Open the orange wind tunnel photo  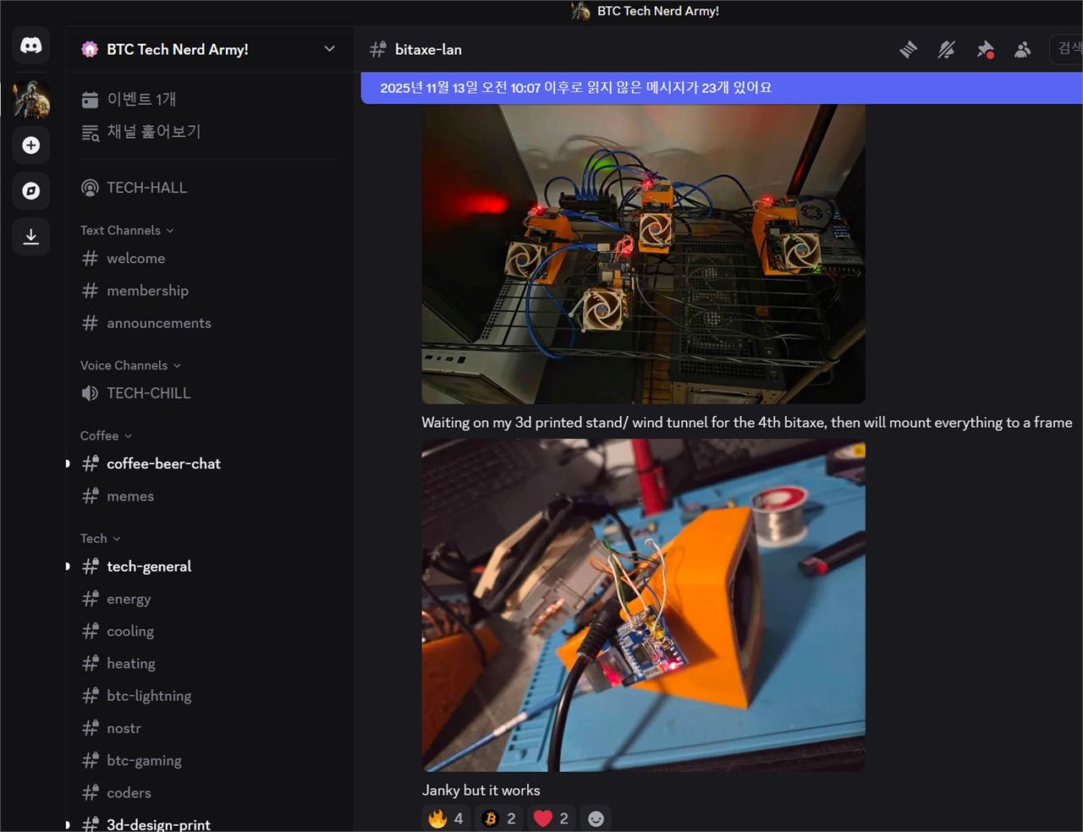click(x=644, y=605)
